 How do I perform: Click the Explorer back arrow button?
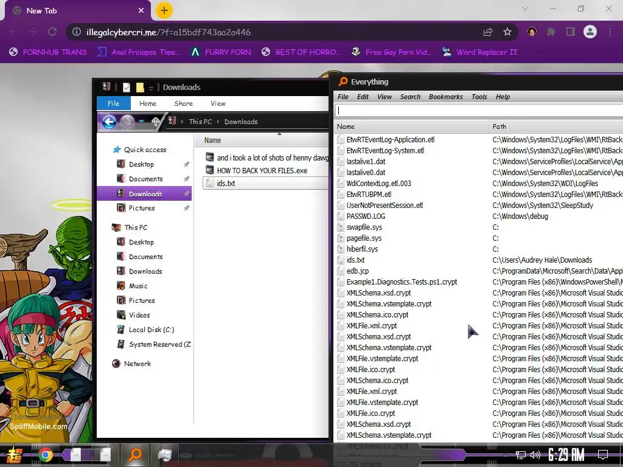pyautogui.click(x=110, y=122)
